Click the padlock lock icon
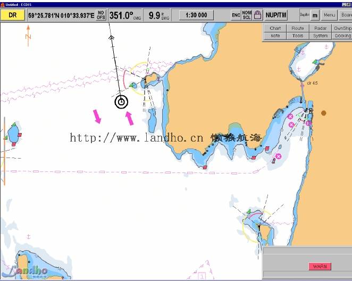Image resolution: width=352 pixels, height=281 pixels. point(257,15)
